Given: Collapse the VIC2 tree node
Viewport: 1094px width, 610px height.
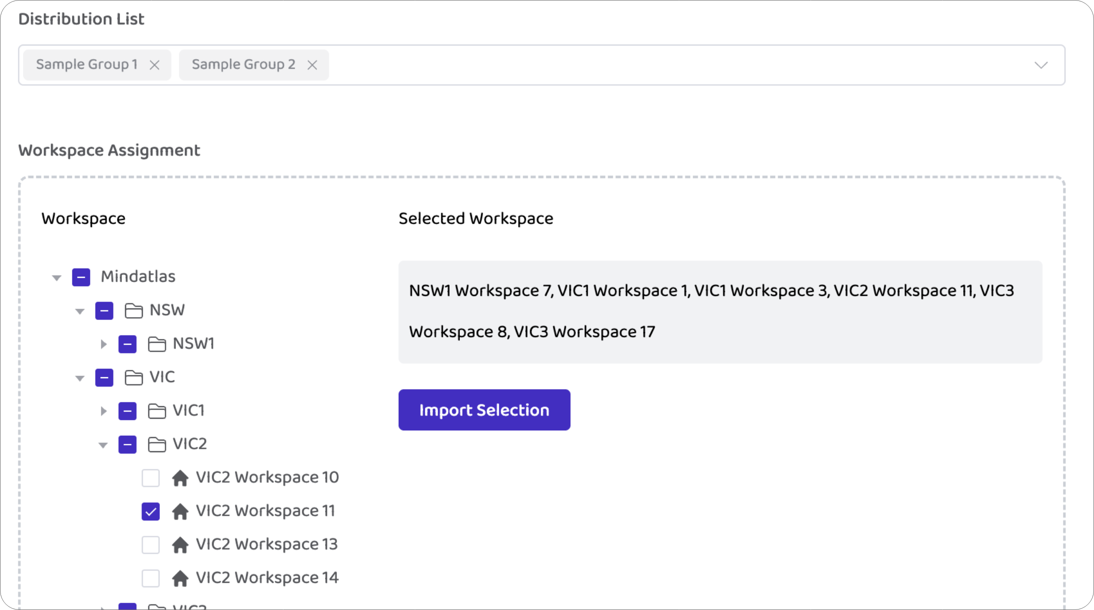Looking at the screenshot, I should coord(103,444).
